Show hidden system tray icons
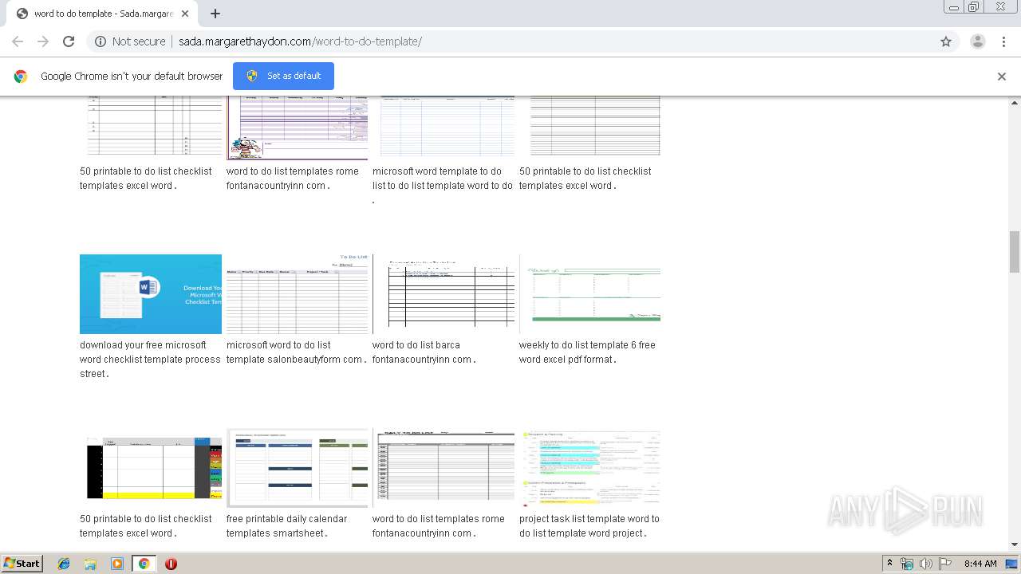This screenshot has height=574, width=1021. (889, 564)
